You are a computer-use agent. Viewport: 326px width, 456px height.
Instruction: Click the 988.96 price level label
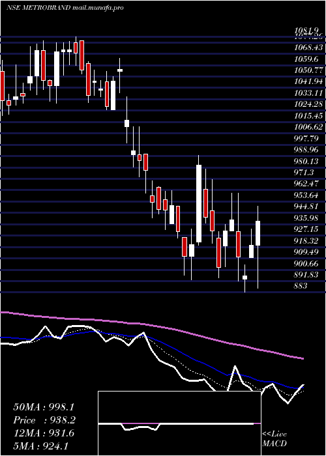[x=306, y=149]
